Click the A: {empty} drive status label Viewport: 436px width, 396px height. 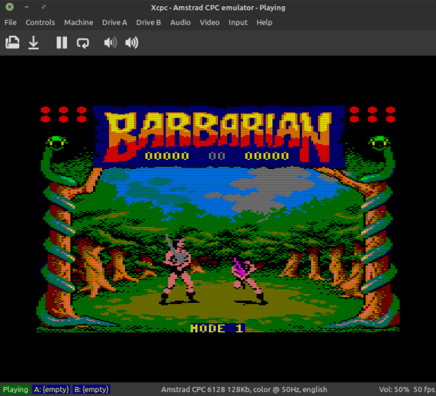[x=51, y=389]
